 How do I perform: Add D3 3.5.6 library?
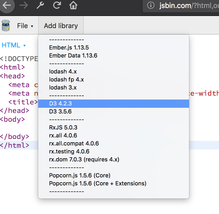(114, 112)
